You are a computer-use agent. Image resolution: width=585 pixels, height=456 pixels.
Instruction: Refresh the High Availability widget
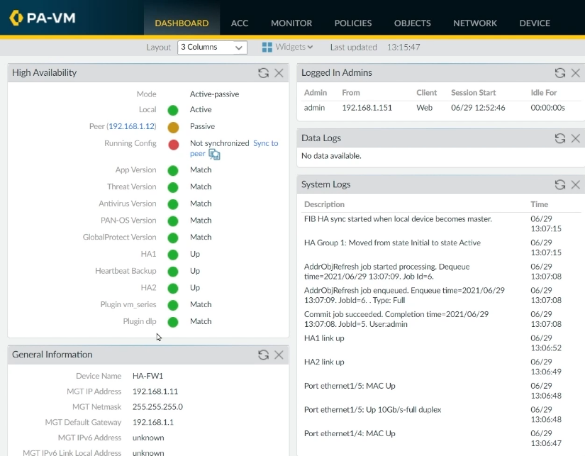click(263, 73)
